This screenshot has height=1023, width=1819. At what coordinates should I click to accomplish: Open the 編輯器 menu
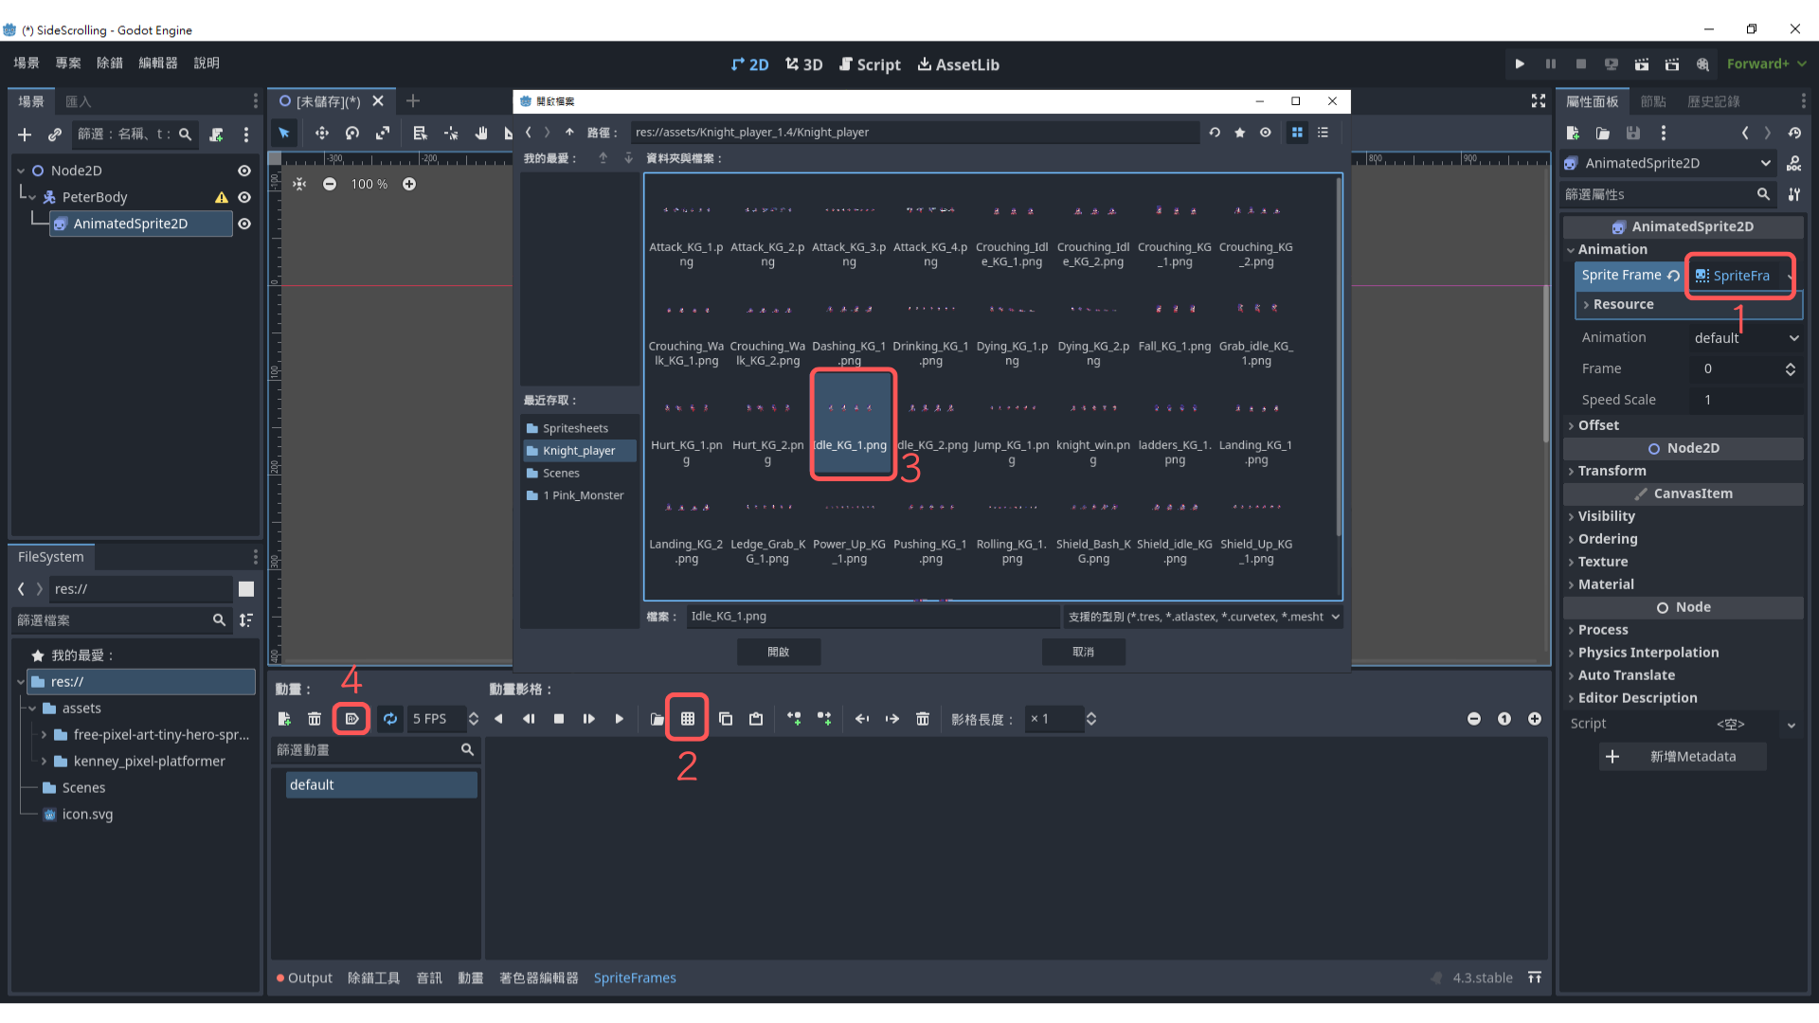(157, 63)
